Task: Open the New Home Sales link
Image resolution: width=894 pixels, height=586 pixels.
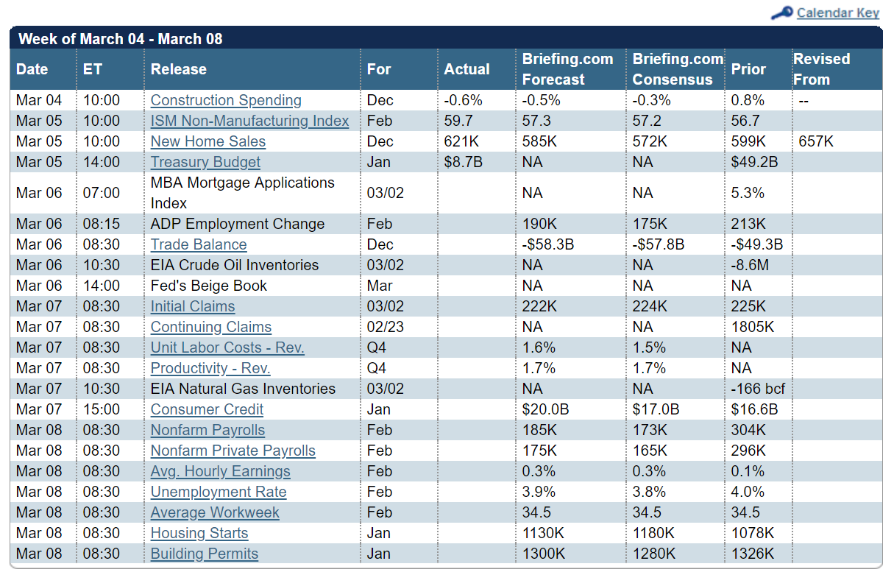Action: [208, 141]
